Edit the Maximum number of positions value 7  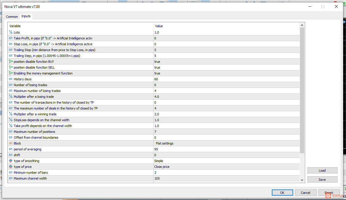pos(226,132)
